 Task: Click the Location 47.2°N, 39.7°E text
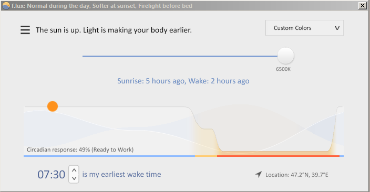[x=296, y=175]
